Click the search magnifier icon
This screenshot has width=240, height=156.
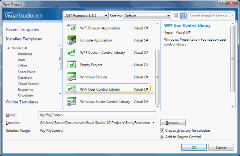click(231, 16)
